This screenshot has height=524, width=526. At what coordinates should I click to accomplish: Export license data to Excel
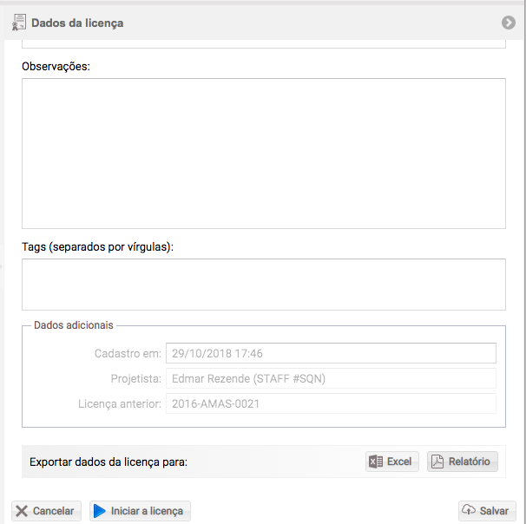pos(391,462)
